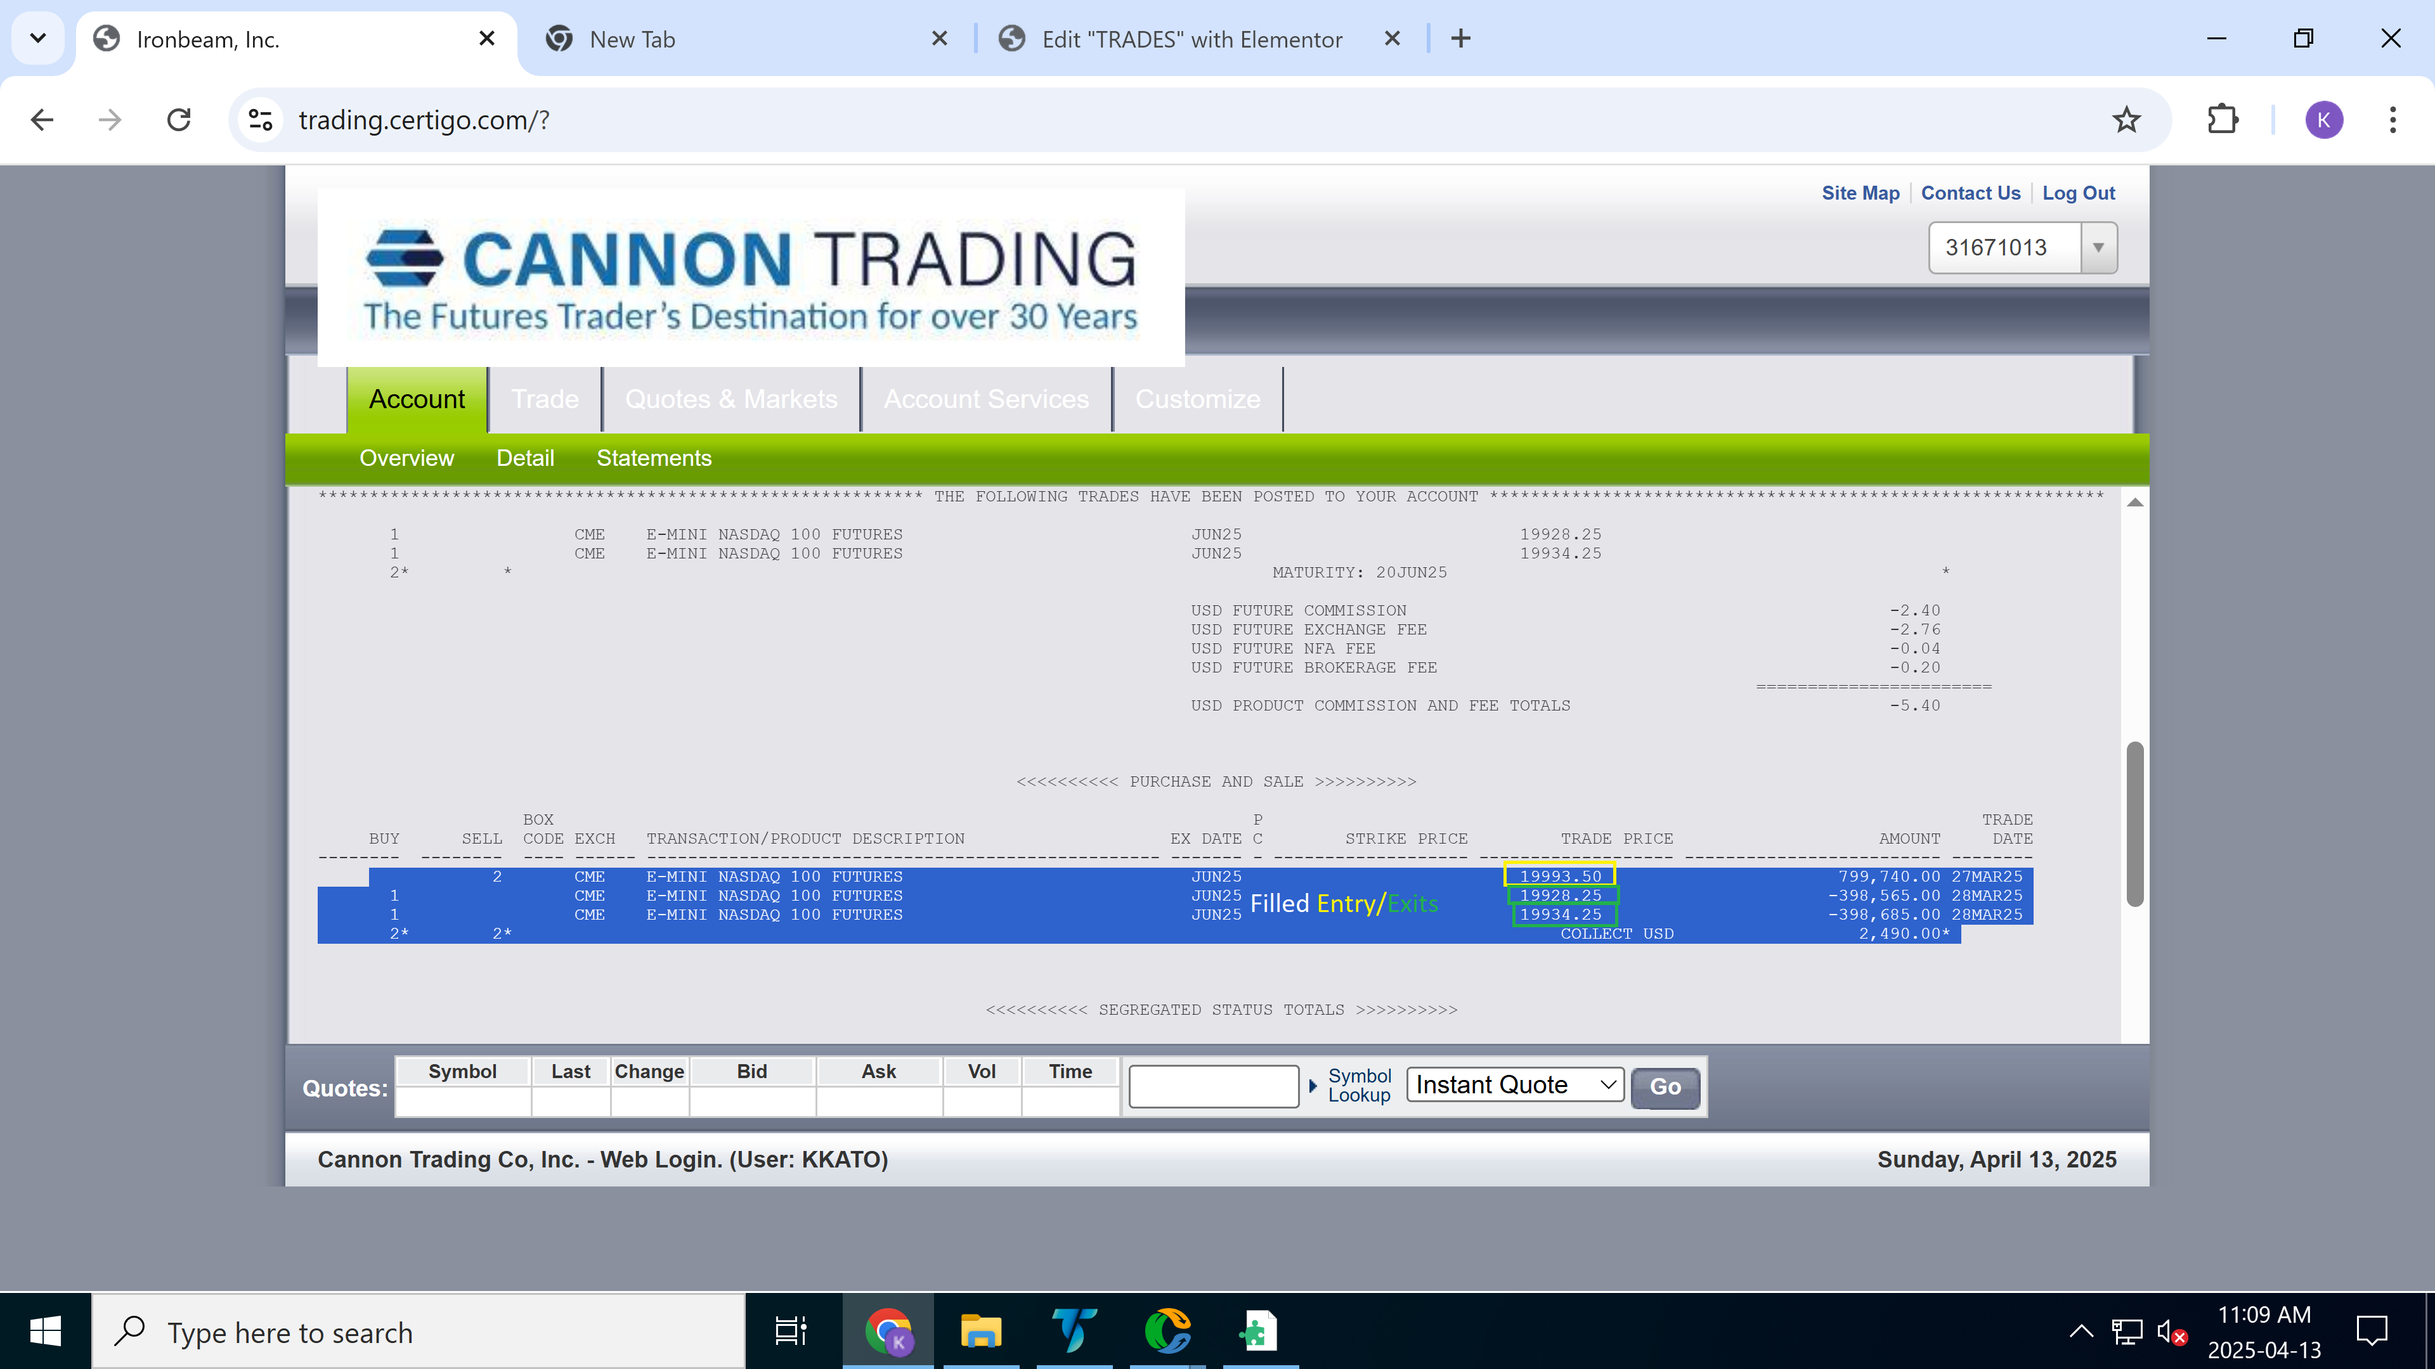This screenshot has height=1369, width=2435.
Task: Click the browser forward arrow
Action: (110, 120)
